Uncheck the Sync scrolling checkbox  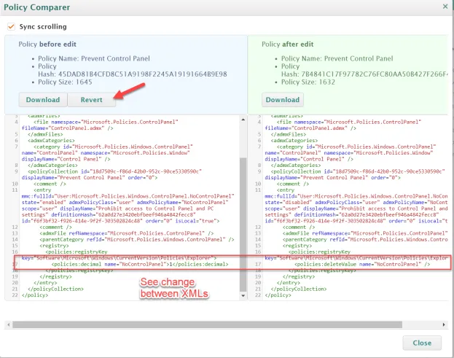[11, 27]
